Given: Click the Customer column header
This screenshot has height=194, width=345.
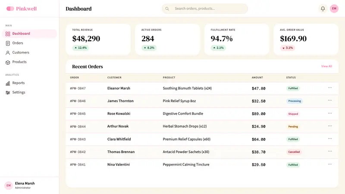Looking at the screenshot, I should pos(114,78).
